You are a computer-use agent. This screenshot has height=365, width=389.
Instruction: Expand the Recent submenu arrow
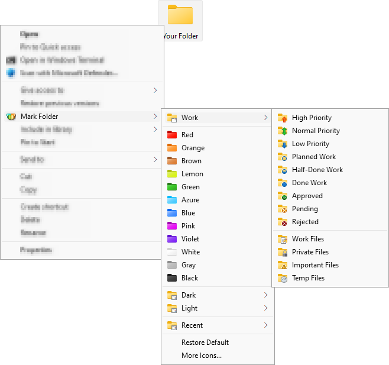tap(265, 325)
